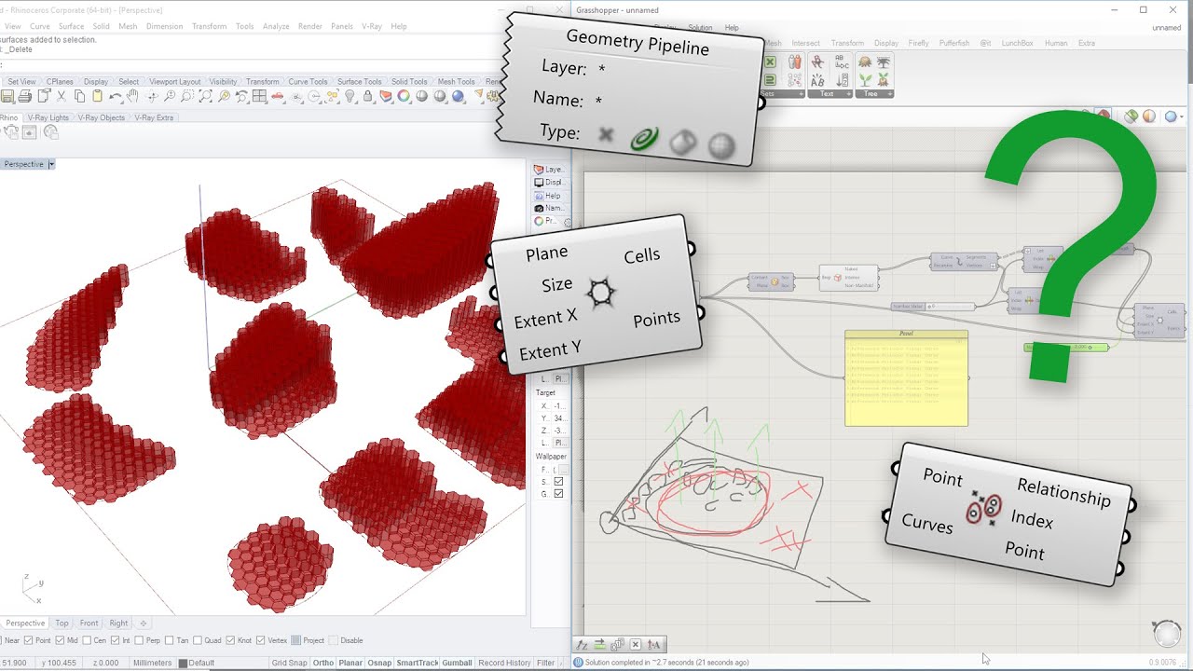This screenshot has height=671, width=1193.
Task: Open the Surface menu in Rhino
Action: click(x=71, y=26)
